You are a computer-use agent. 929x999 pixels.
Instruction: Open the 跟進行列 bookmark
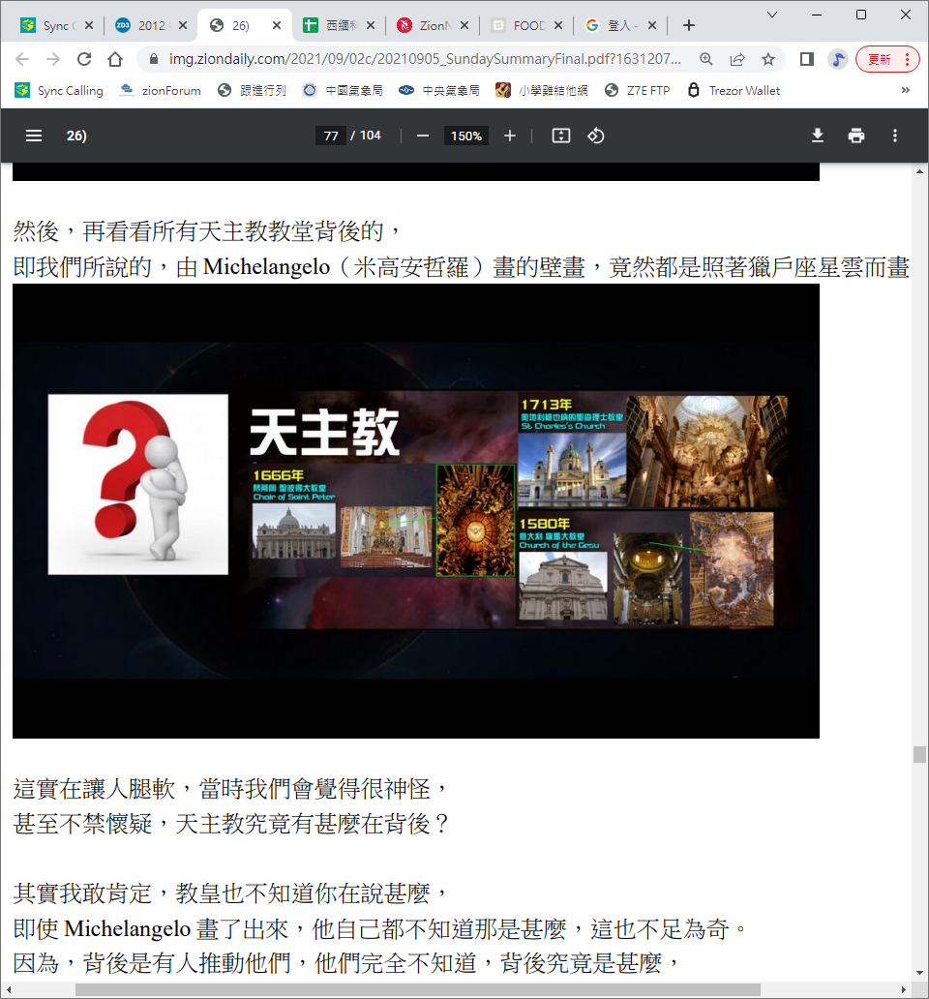[252, 90]
